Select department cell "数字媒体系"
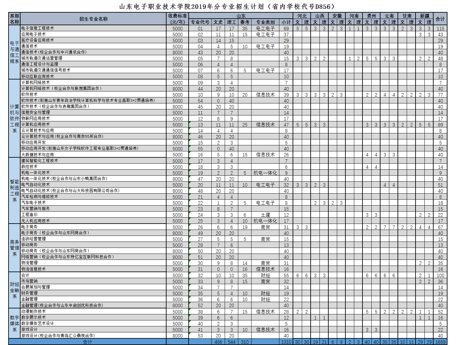 click(15, 323)
